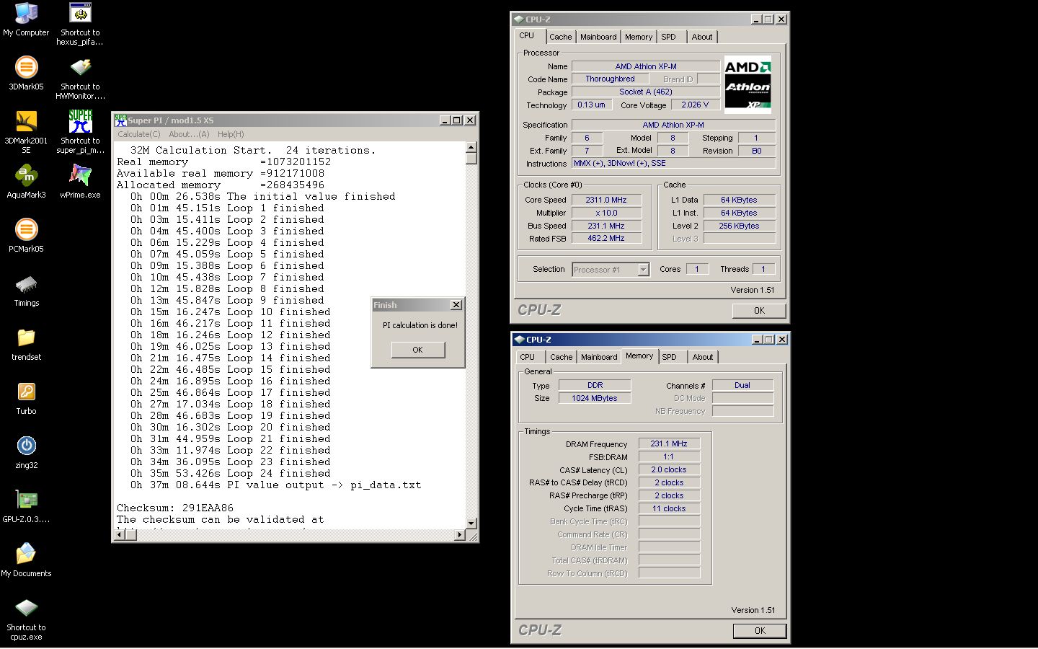Click the PI value output pi_data.txt line
This screenshot has height=649, width=1038.
[x=276, y=485]
